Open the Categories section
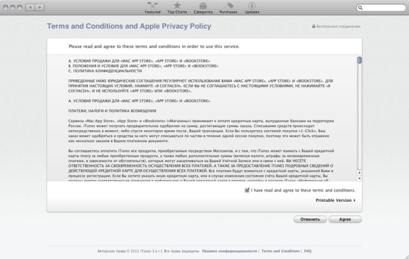409x259 pixels. [x=203, y=8]
